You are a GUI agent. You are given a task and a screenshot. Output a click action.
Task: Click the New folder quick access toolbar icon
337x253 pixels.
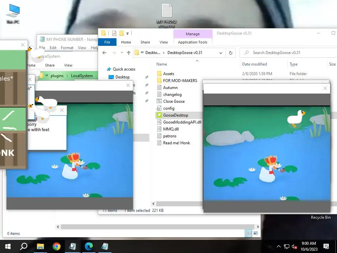pyautogui.click(x=121, y=33)
